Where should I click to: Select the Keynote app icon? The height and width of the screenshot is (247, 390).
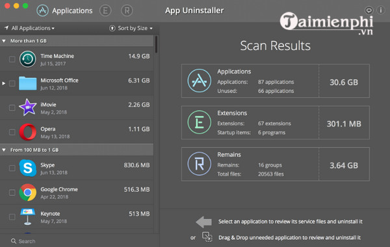(x=27, y=216)
